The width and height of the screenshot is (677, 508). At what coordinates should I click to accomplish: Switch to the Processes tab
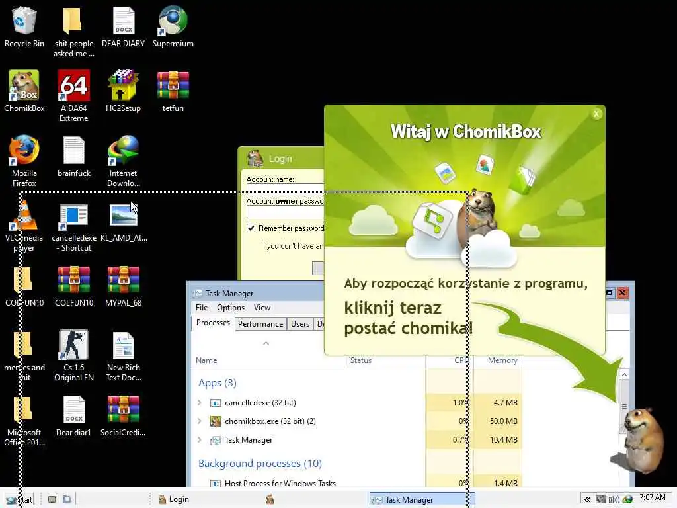(213, 323)
